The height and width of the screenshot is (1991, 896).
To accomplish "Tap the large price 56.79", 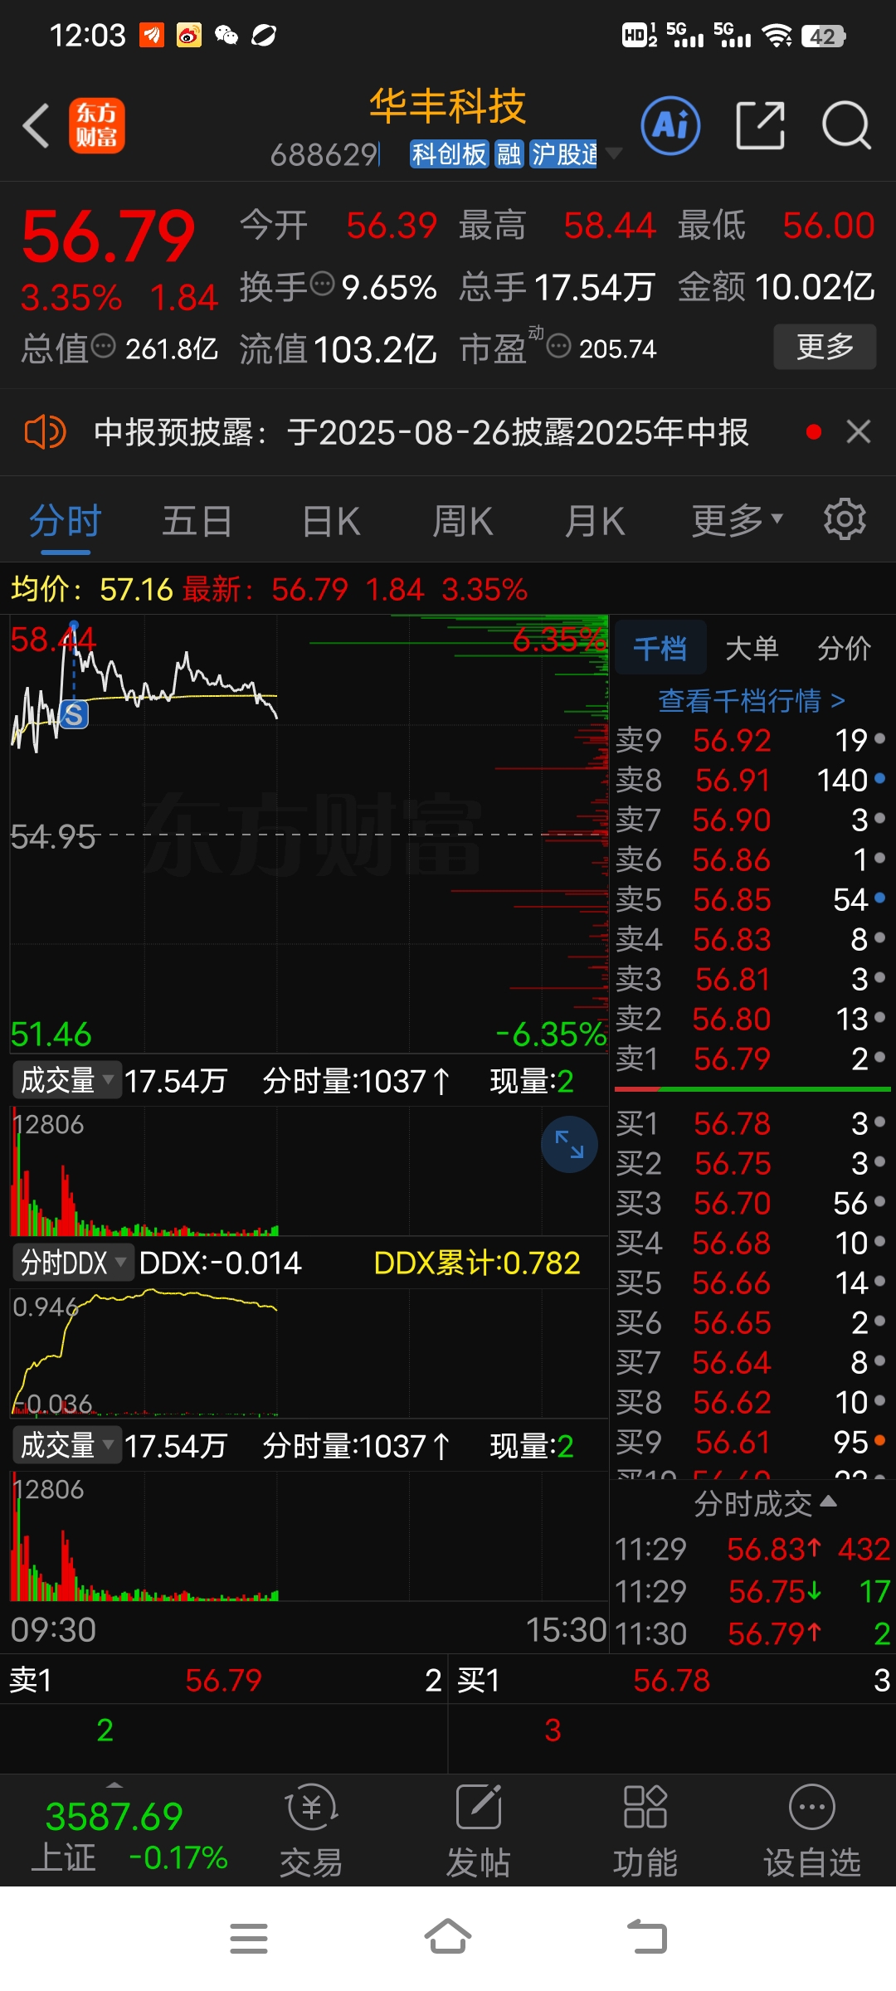I will tap(108, 236).
